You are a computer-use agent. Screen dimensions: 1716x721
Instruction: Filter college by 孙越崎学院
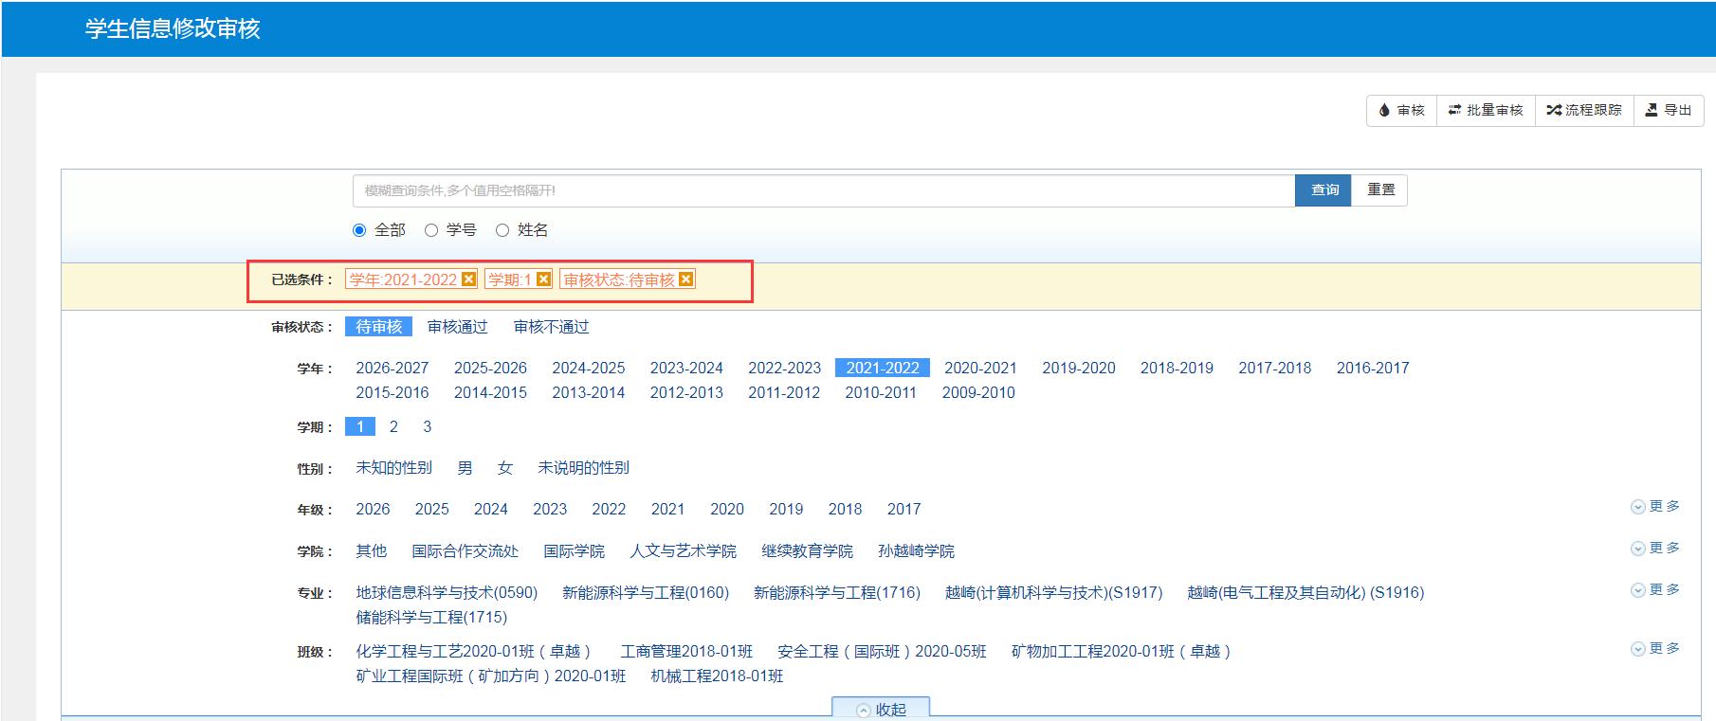pyautogui.click(x=916, y=551)
